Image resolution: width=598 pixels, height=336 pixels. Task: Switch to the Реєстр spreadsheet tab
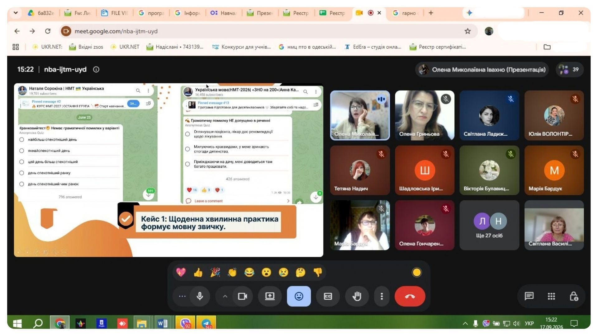coord(332,13)
